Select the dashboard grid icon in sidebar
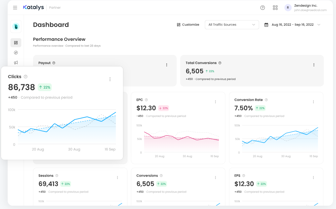The width and height of the screenshot is (336, 209). [16, 43]
